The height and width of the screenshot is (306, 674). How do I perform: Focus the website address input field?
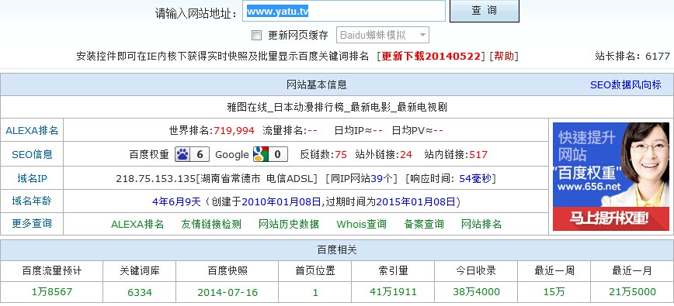click(344, 12)
